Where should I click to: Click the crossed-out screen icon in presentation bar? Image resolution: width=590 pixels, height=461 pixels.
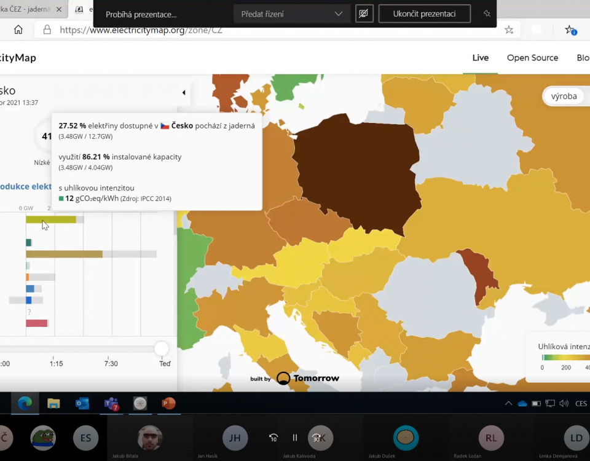364,14
